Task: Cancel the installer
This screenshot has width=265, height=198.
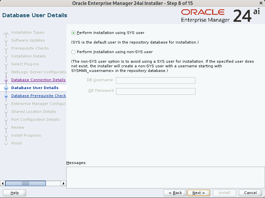Action: point(250,193)
